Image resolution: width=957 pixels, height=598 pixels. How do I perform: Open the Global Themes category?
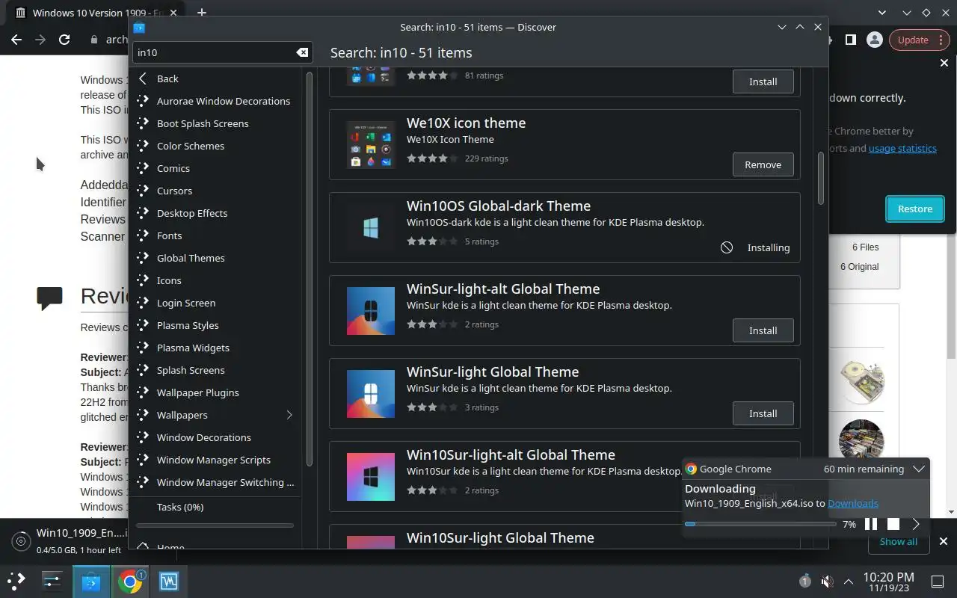215,258
